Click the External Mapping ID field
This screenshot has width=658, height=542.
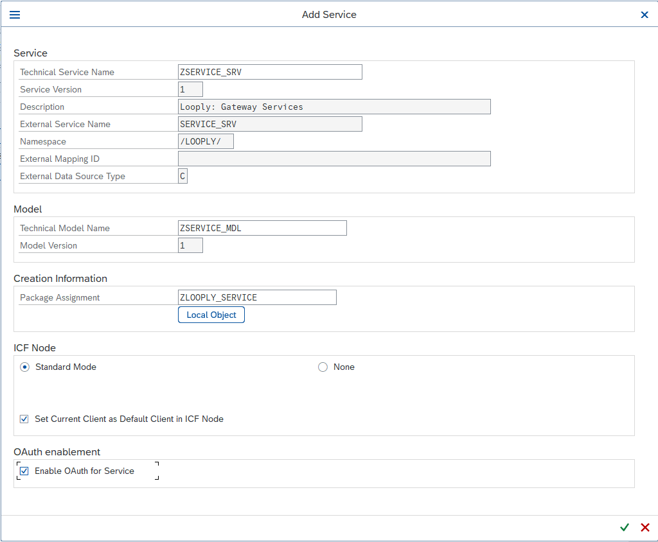[334, 159]
